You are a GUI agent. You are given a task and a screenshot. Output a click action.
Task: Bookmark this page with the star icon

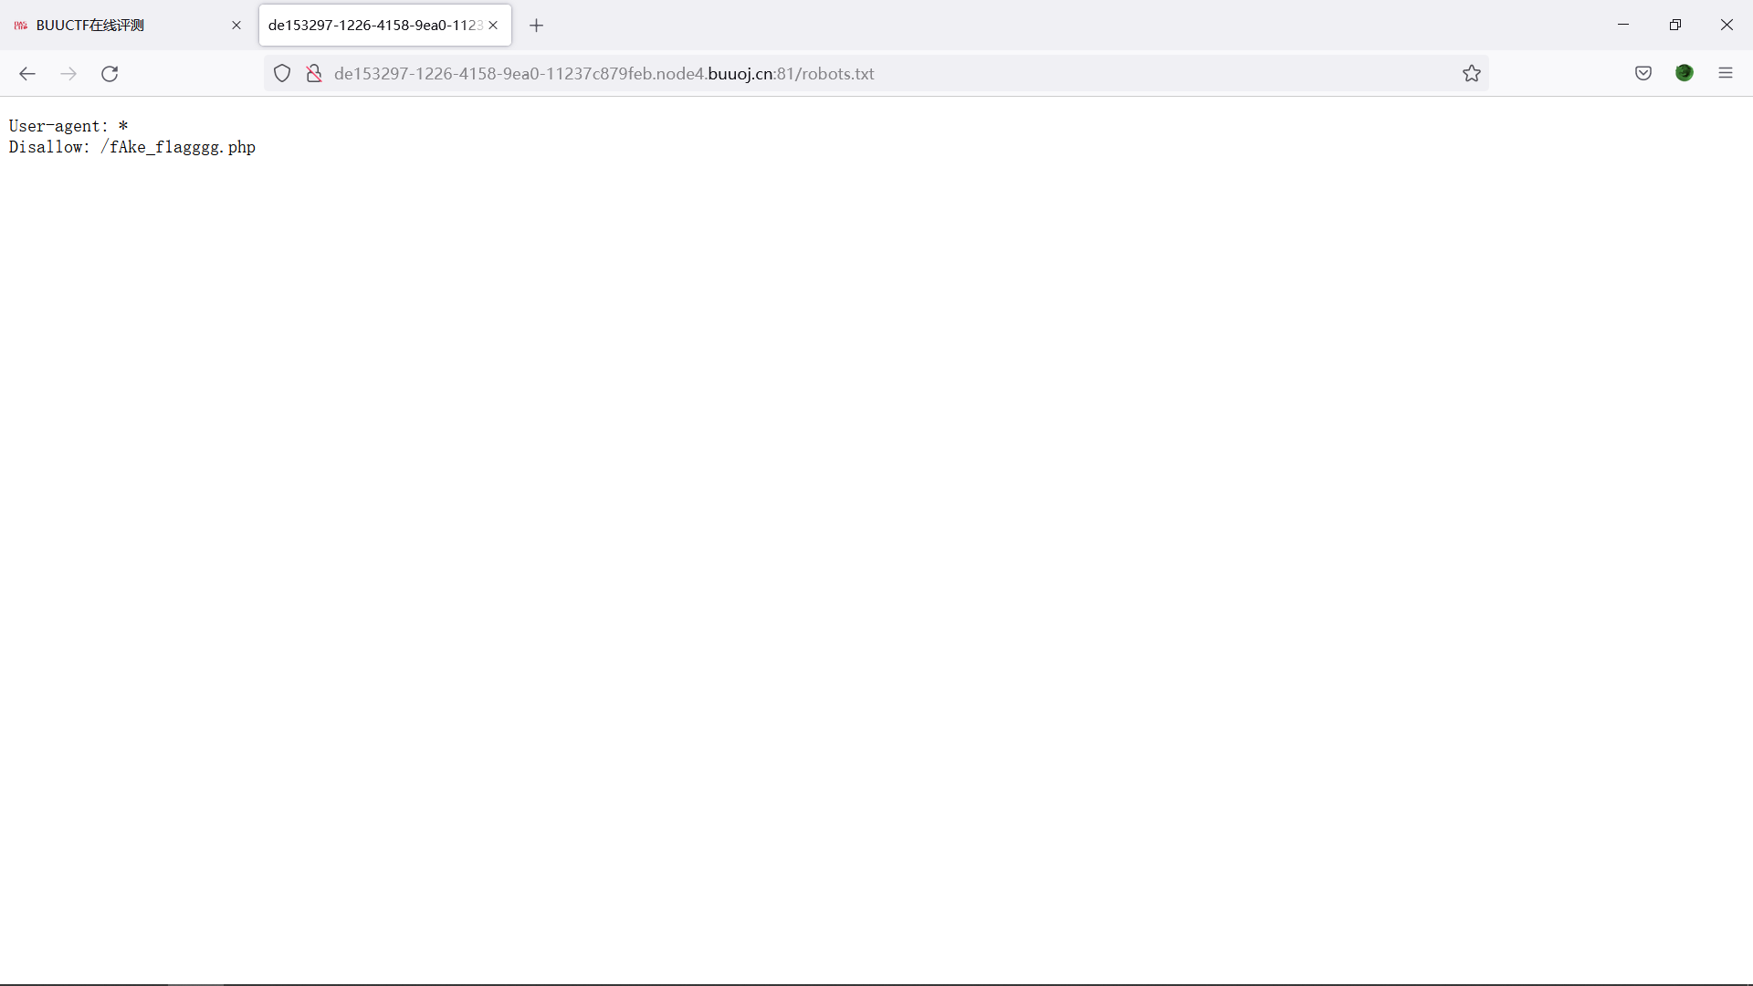1471,74
